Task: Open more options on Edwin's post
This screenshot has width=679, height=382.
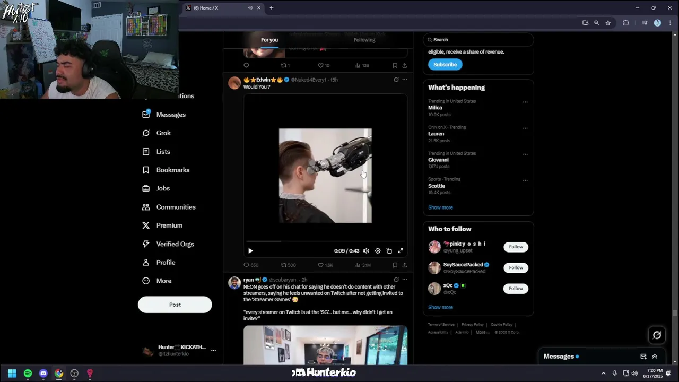Action: tap(405, 80)
